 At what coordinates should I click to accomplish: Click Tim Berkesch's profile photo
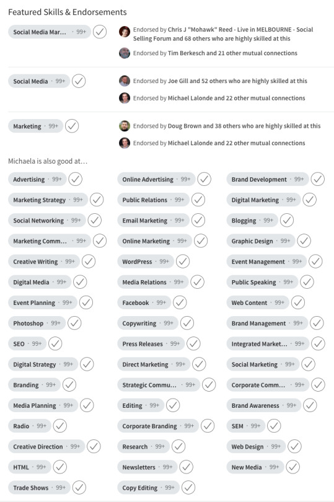(125, 53)
